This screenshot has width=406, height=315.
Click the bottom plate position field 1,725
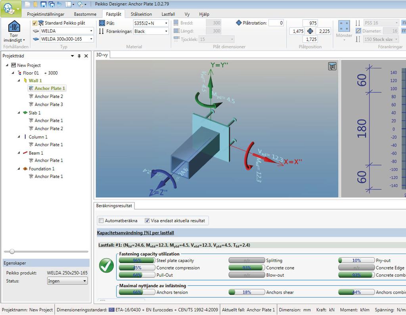310,39
